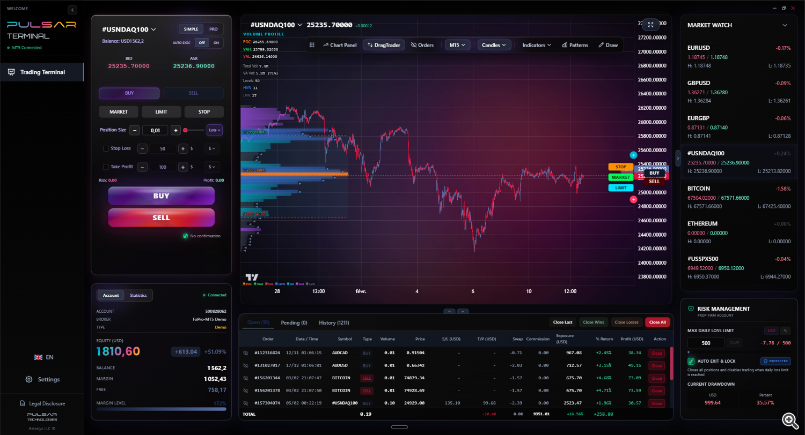Screen dimensions: 805x435
Task: Collapse the chart panel with the up chevron
Action: coord(450,311)
